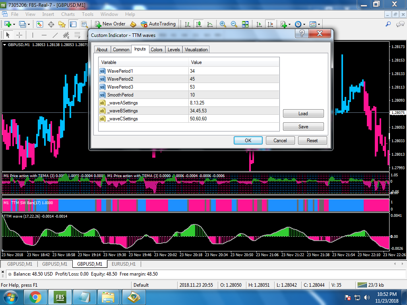Select the Fibonacci retracement tool
The height and width of the screenshot is (305, 407).
coord(78,35)
